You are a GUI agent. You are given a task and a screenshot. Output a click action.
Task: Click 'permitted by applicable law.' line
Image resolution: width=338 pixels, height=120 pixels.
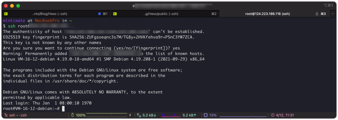(x=37, y=98)
